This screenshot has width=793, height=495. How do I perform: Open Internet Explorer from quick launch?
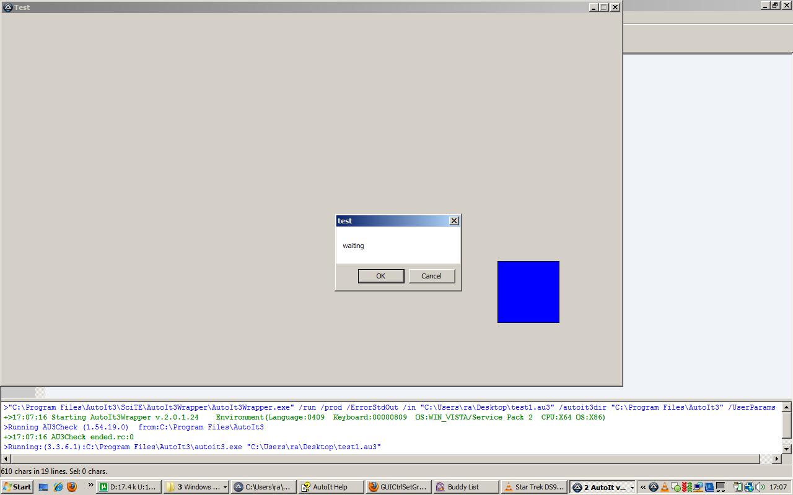tap(58, 487)
